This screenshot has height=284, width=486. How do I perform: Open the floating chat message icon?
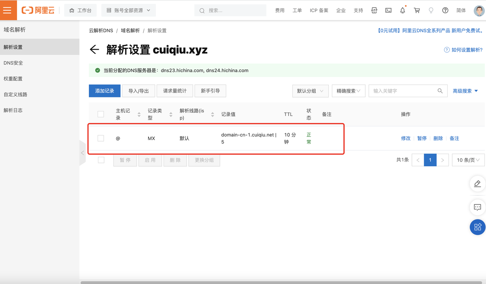click(478, 207)
